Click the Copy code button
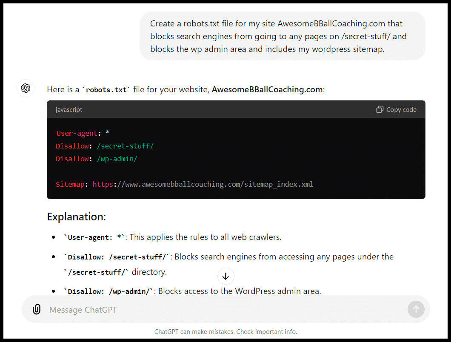Screen dimensions: 451x342 (397, 110)
